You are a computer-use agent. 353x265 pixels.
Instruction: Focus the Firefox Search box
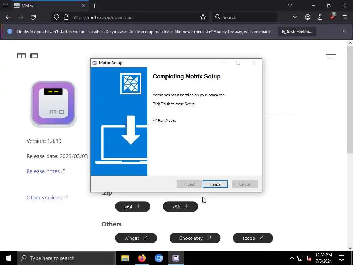(244, 17)
